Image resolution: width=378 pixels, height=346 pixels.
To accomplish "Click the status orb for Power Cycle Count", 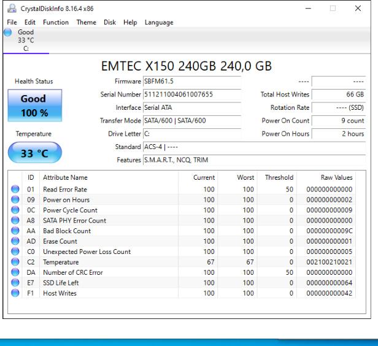I will click(x=14, y=210).
